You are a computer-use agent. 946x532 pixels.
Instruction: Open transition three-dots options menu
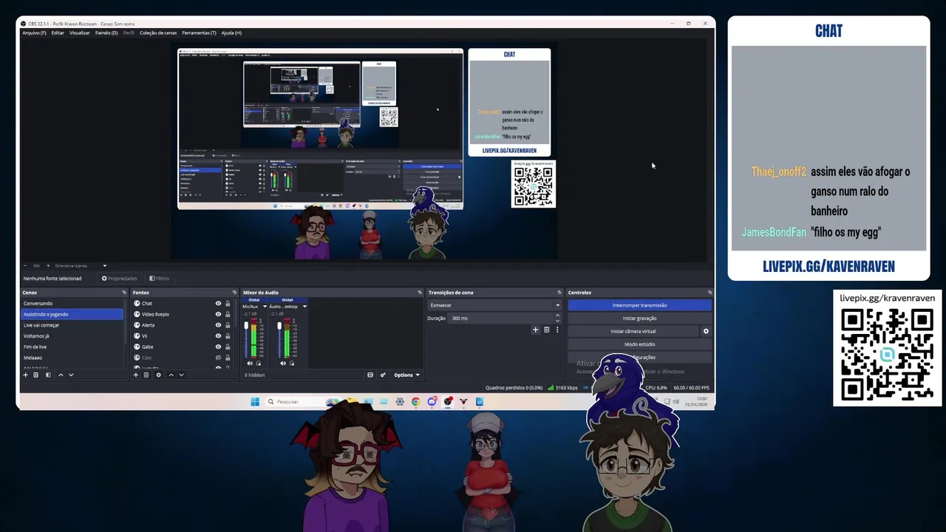tap(557, 330)
